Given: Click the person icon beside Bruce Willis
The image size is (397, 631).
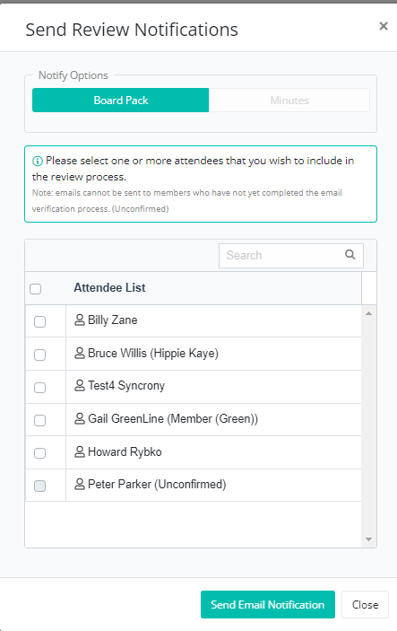Looking at the screenshot, I should coord(80,353).
